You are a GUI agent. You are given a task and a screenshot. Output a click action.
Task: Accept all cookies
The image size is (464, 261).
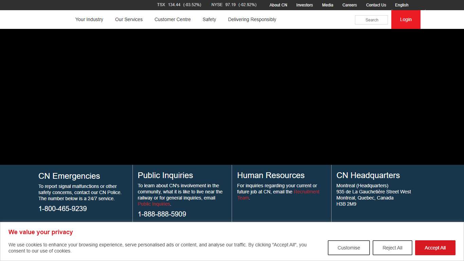[435, 248]
